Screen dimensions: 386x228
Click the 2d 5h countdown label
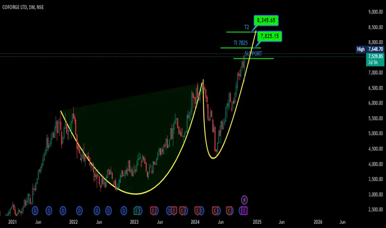click(x=373, y=63)
